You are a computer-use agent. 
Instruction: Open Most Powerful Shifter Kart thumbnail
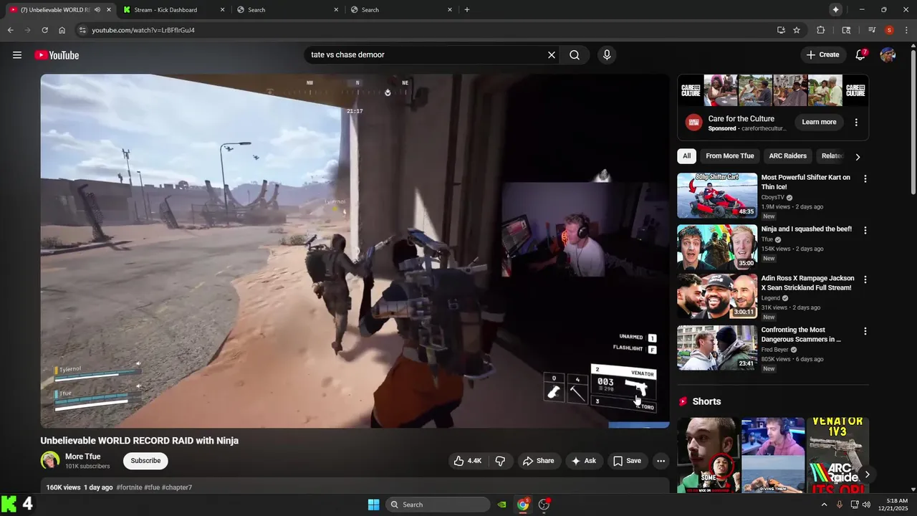[717, 196]
